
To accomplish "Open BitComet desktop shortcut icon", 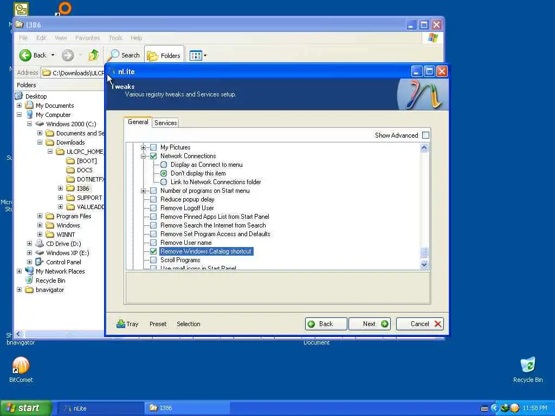I will 21,366.
